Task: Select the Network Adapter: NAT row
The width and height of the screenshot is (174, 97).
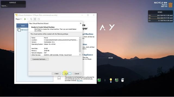Action: point(55,53)
